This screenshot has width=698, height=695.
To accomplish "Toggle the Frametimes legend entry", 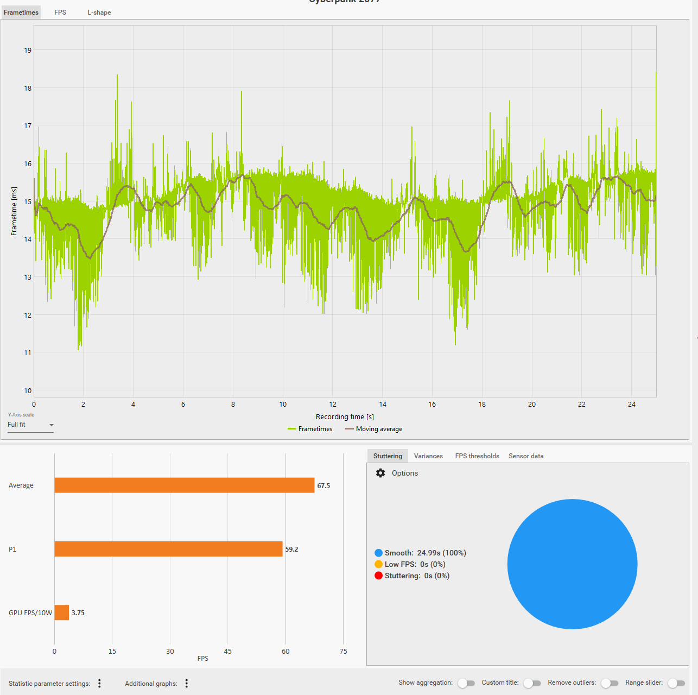I will 310,429.
